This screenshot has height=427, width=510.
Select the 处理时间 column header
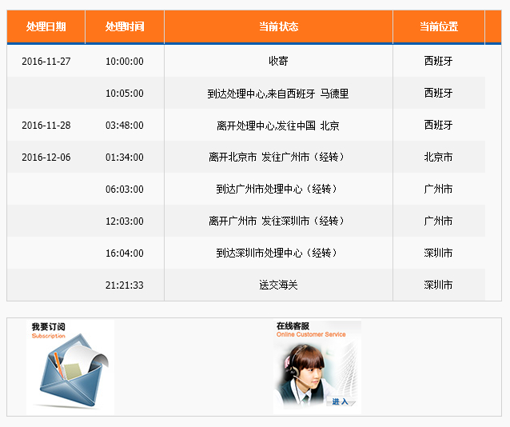(x=125, y=26)
